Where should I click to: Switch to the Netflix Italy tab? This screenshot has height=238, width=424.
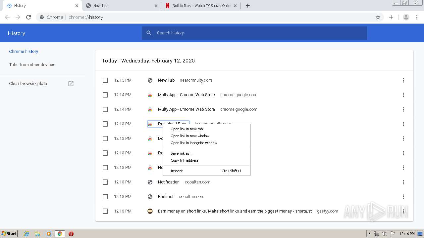[201, 6]
